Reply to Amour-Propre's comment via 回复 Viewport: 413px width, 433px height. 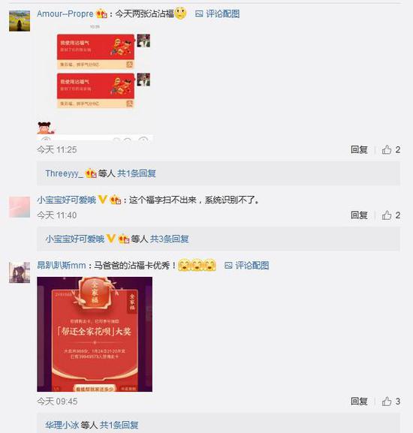click(x=359, y=149)
